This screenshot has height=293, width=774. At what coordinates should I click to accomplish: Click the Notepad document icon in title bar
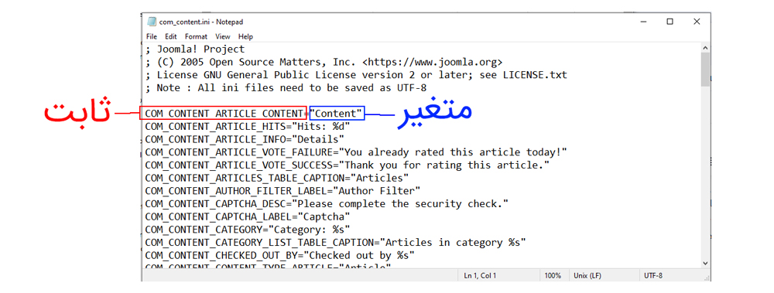coord(152,22)
